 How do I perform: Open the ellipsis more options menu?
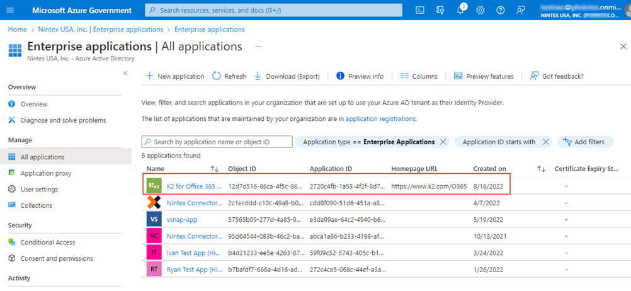click(x=258, y=47)
